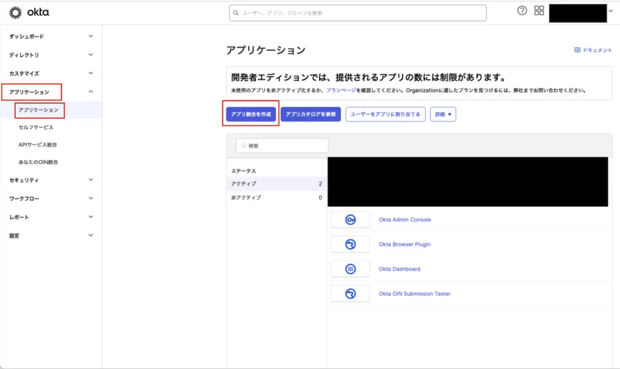Focus the application list 検索 field
This screenshot has width=620, height=369.
[x=282, y=146]
